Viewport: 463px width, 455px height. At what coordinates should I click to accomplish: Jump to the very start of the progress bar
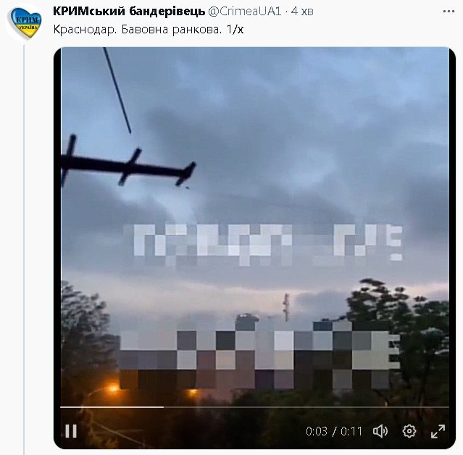coord(61,407)
